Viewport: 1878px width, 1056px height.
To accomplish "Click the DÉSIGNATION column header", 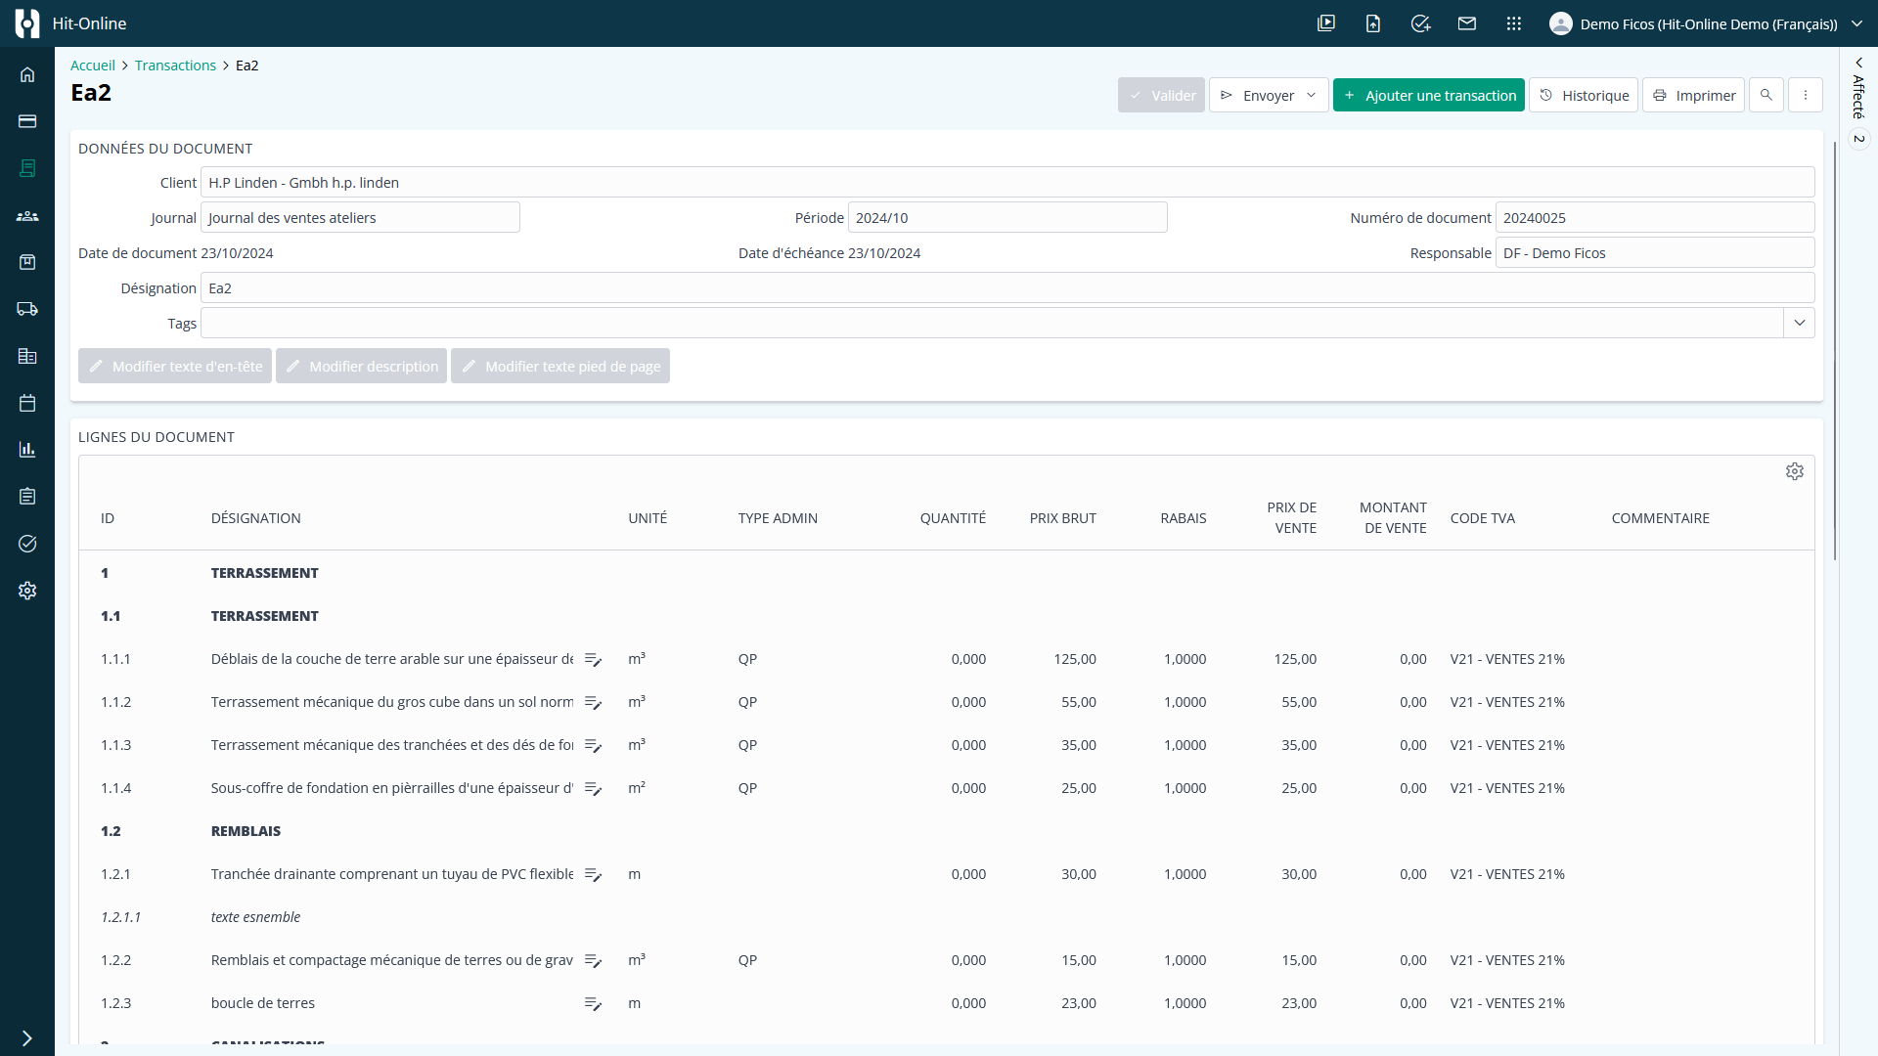I will (256, 518).
